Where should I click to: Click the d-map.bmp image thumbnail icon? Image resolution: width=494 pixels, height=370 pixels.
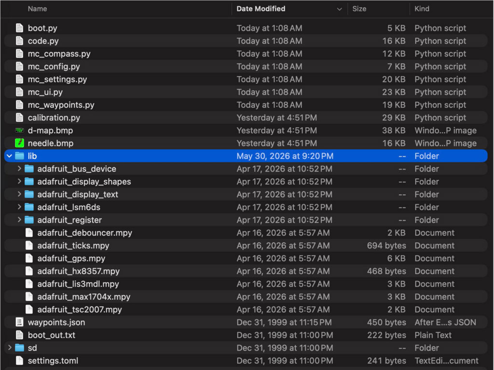(x=19, y=130)
